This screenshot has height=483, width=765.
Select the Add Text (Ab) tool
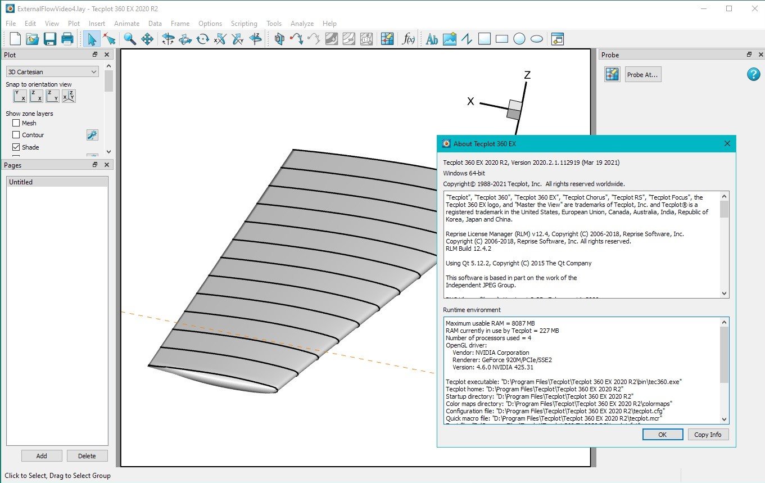click(x=432, y=39)
